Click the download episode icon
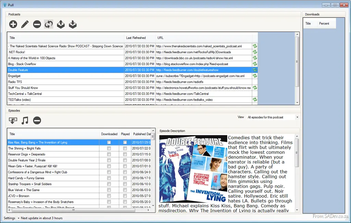Viewport: 351px width, 223px height. pos(13,121)
